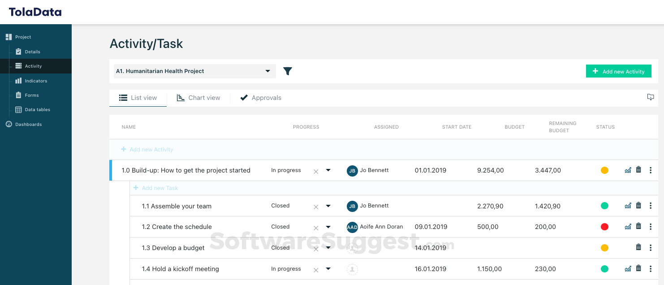Open the Indicators section in the sidebar

click(35, 81)
